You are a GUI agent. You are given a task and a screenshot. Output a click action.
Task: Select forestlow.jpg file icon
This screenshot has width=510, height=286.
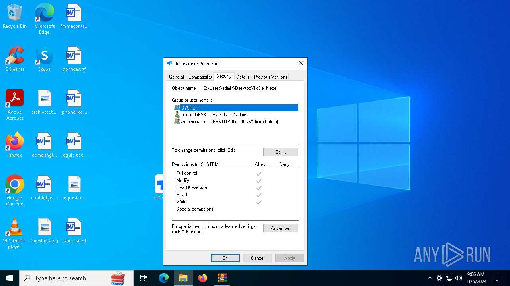pos(44,231)
